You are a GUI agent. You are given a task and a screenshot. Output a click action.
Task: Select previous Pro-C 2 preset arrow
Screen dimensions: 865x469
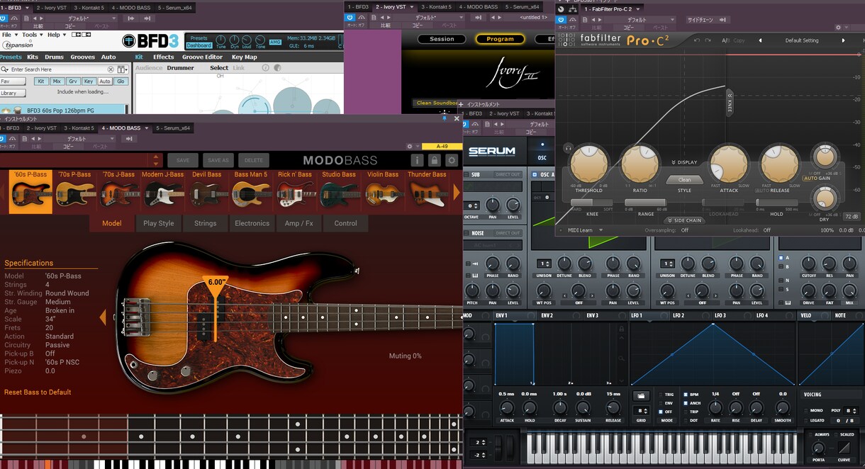pyautogui.click(x=760, y=40)
